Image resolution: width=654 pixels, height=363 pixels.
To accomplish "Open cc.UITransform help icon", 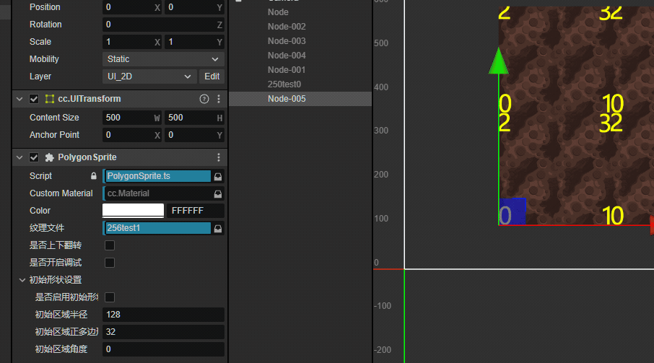I will (204, 99).
